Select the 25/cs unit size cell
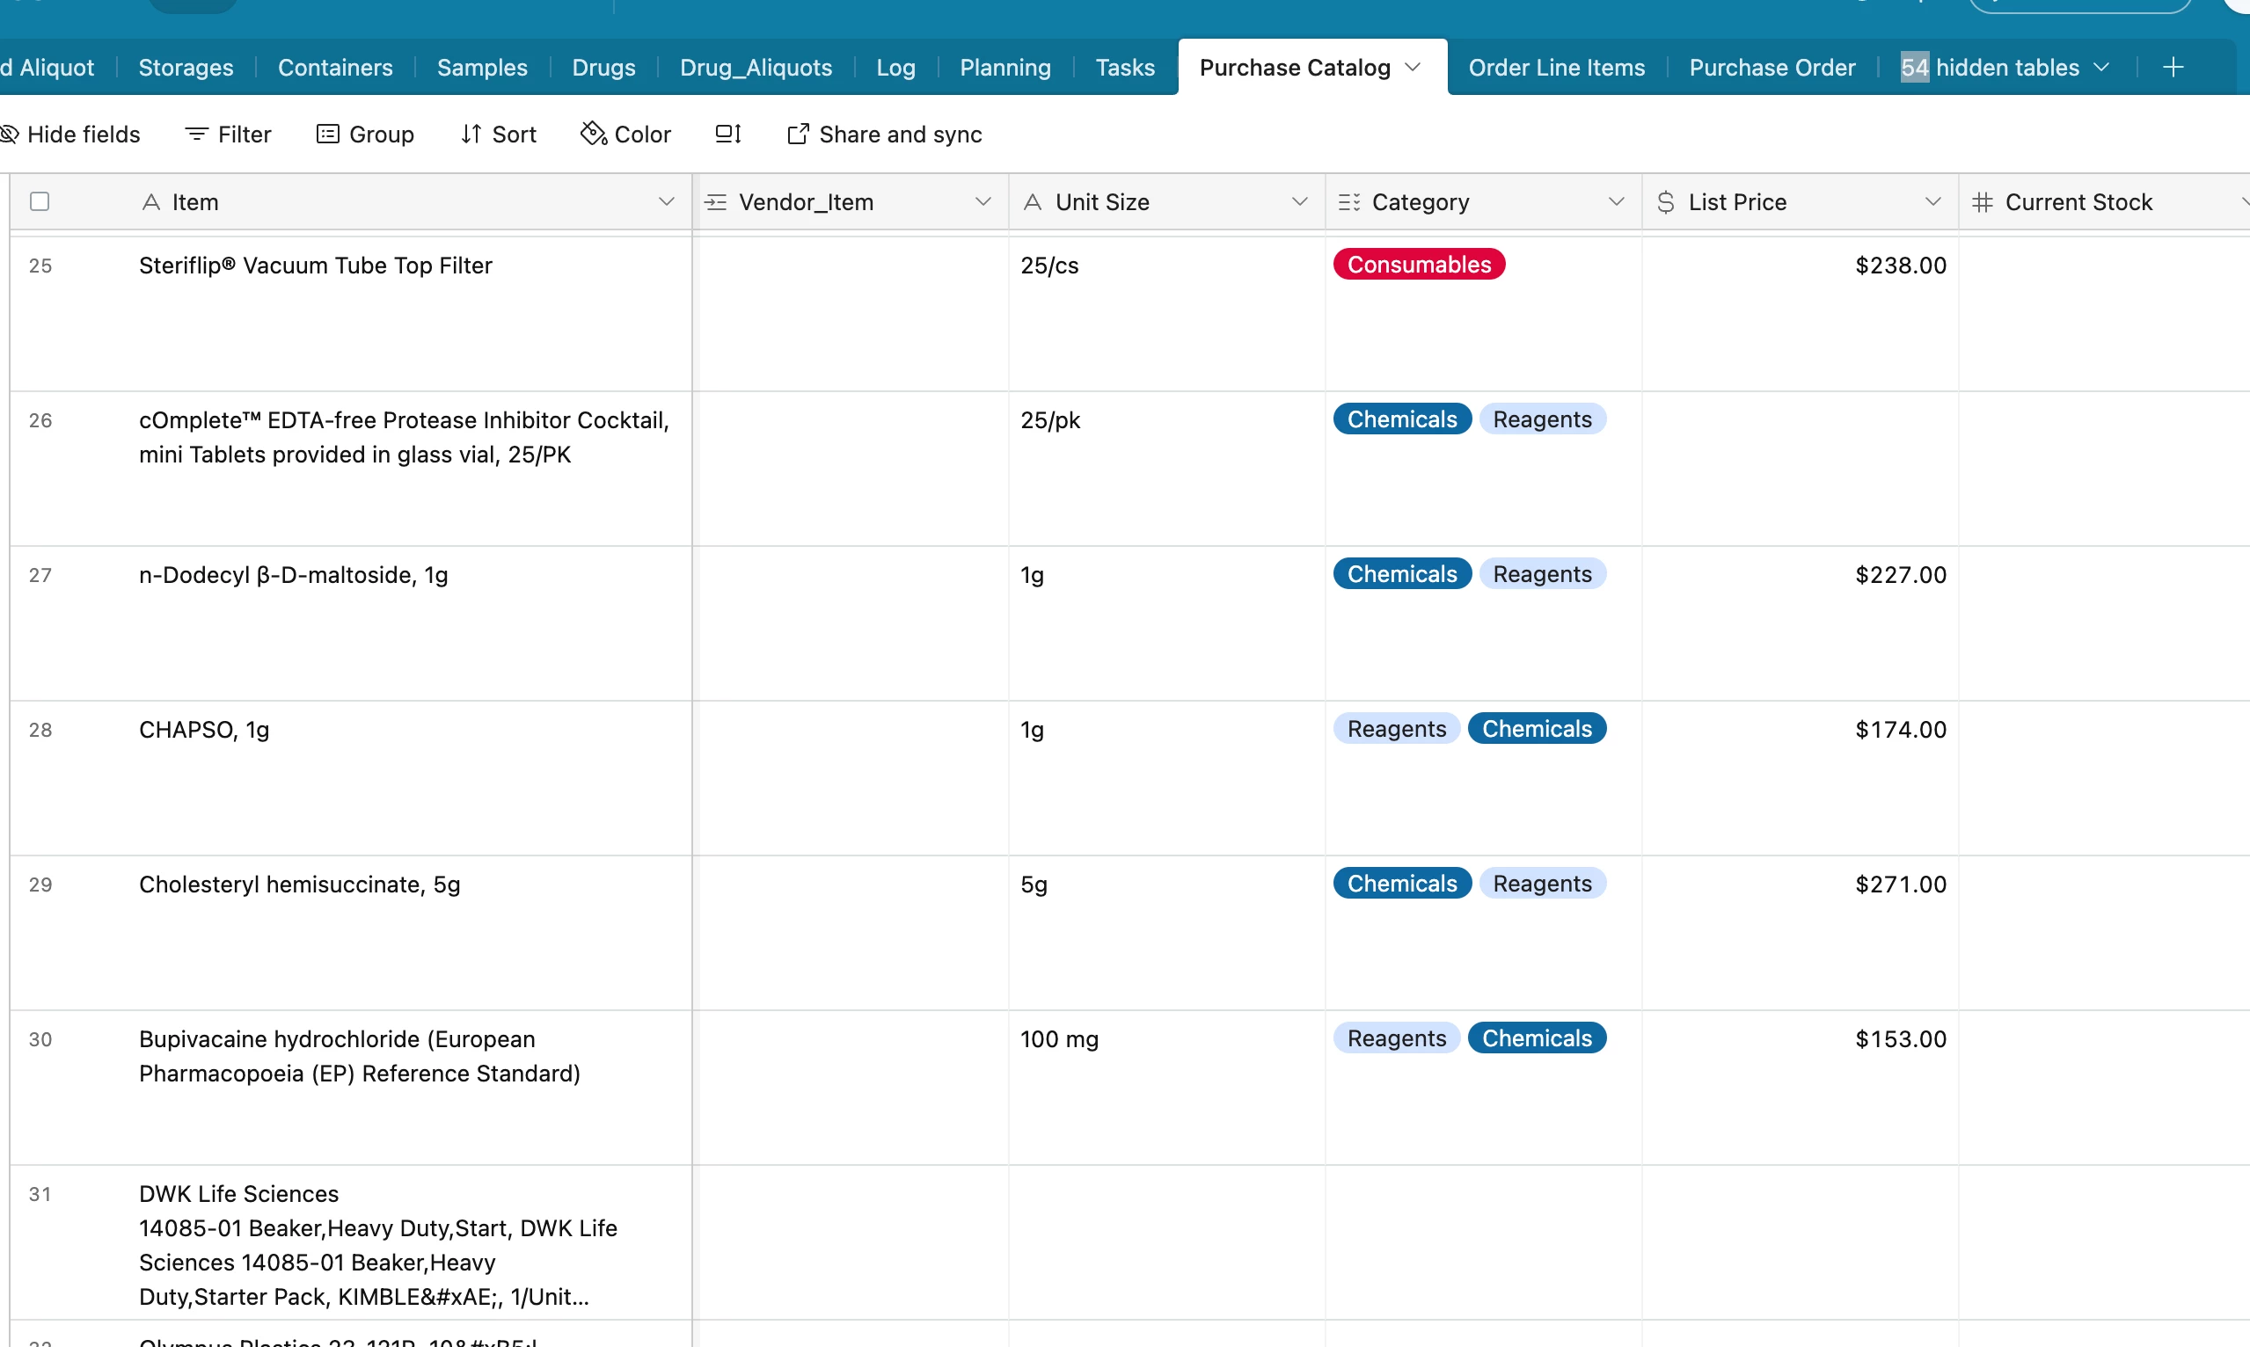Image resolution: width=2250 pixels, height=1347 pixels. (x=1166, y=314)
